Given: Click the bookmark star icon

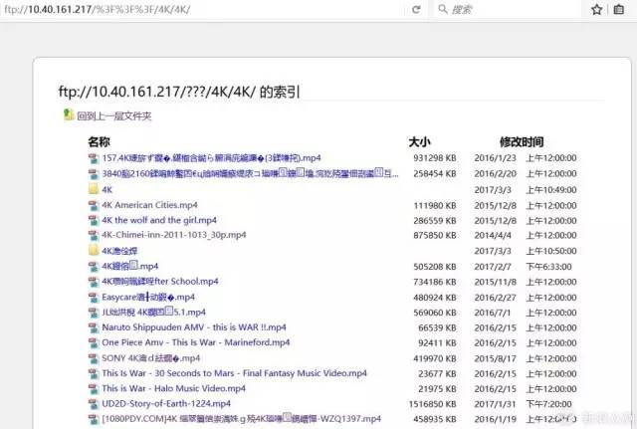Looking at the screenshot, I should click(596, 9).
